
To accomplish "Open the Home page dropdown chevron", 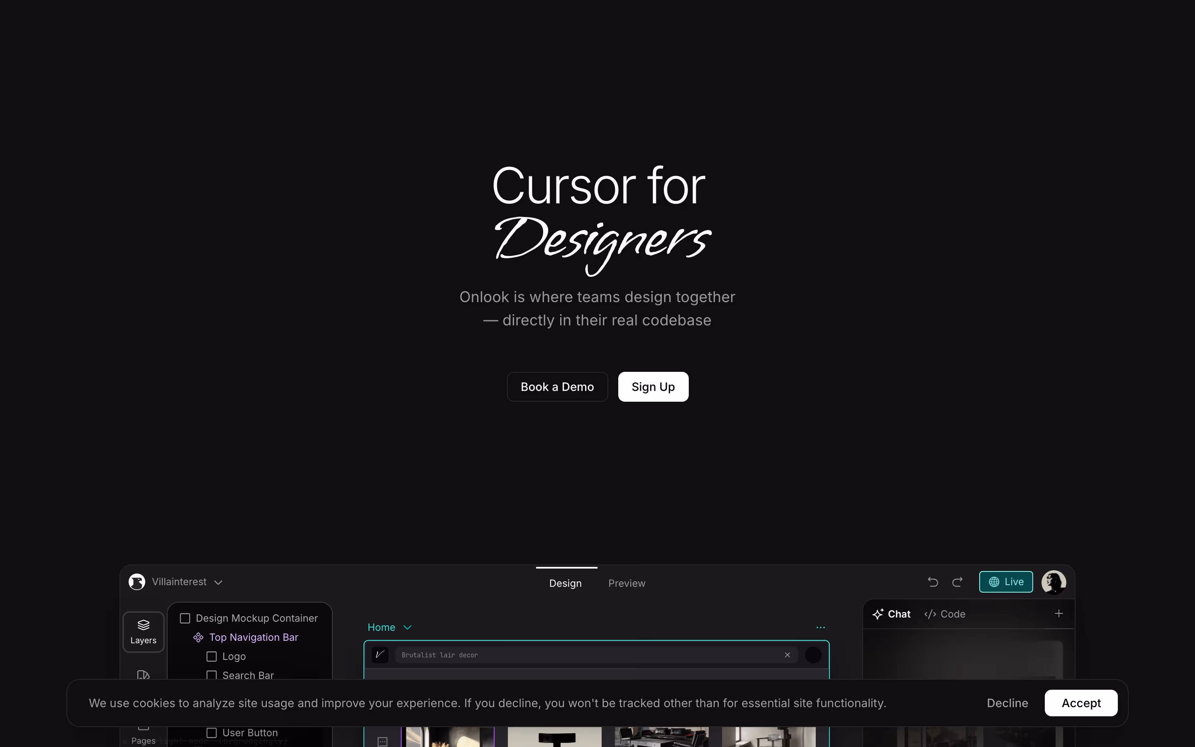I will point(407,627).
